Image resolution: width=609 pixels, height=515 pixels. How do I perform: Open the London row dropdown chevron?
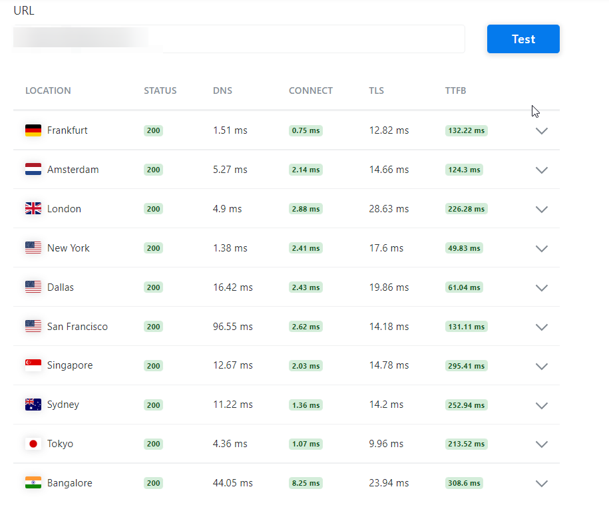pos(541,210)
